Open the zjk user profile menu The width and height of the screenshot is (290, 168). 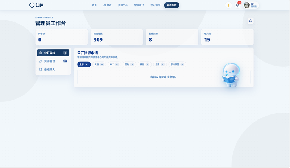coord(251,5)
